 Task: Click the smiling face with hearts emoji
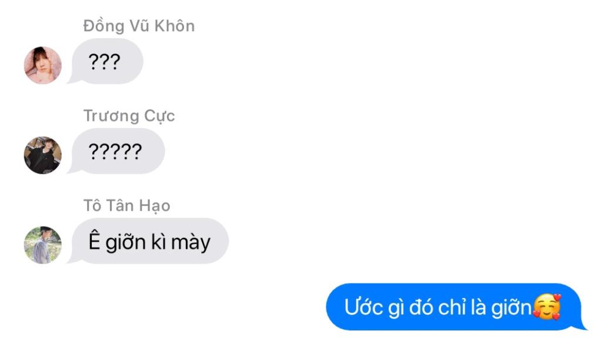547,307
